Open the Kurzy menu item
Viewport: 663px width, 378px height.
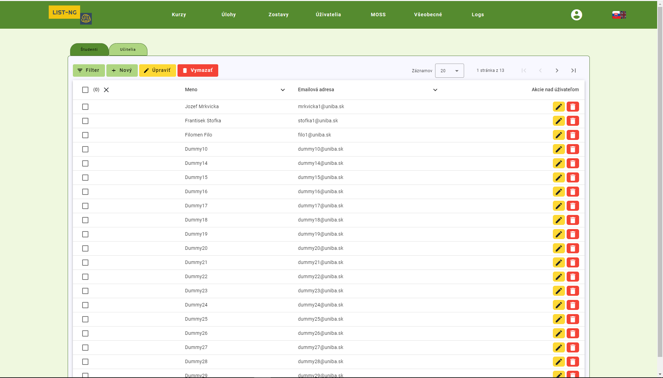(179, 15)
